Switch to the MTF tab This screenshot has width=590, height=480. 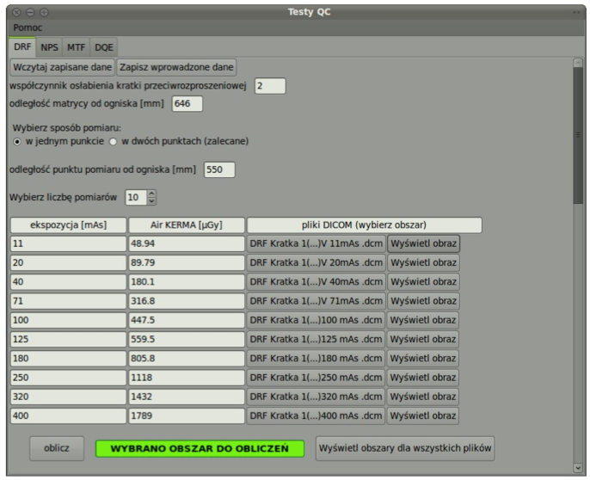(x=77, y=47)
